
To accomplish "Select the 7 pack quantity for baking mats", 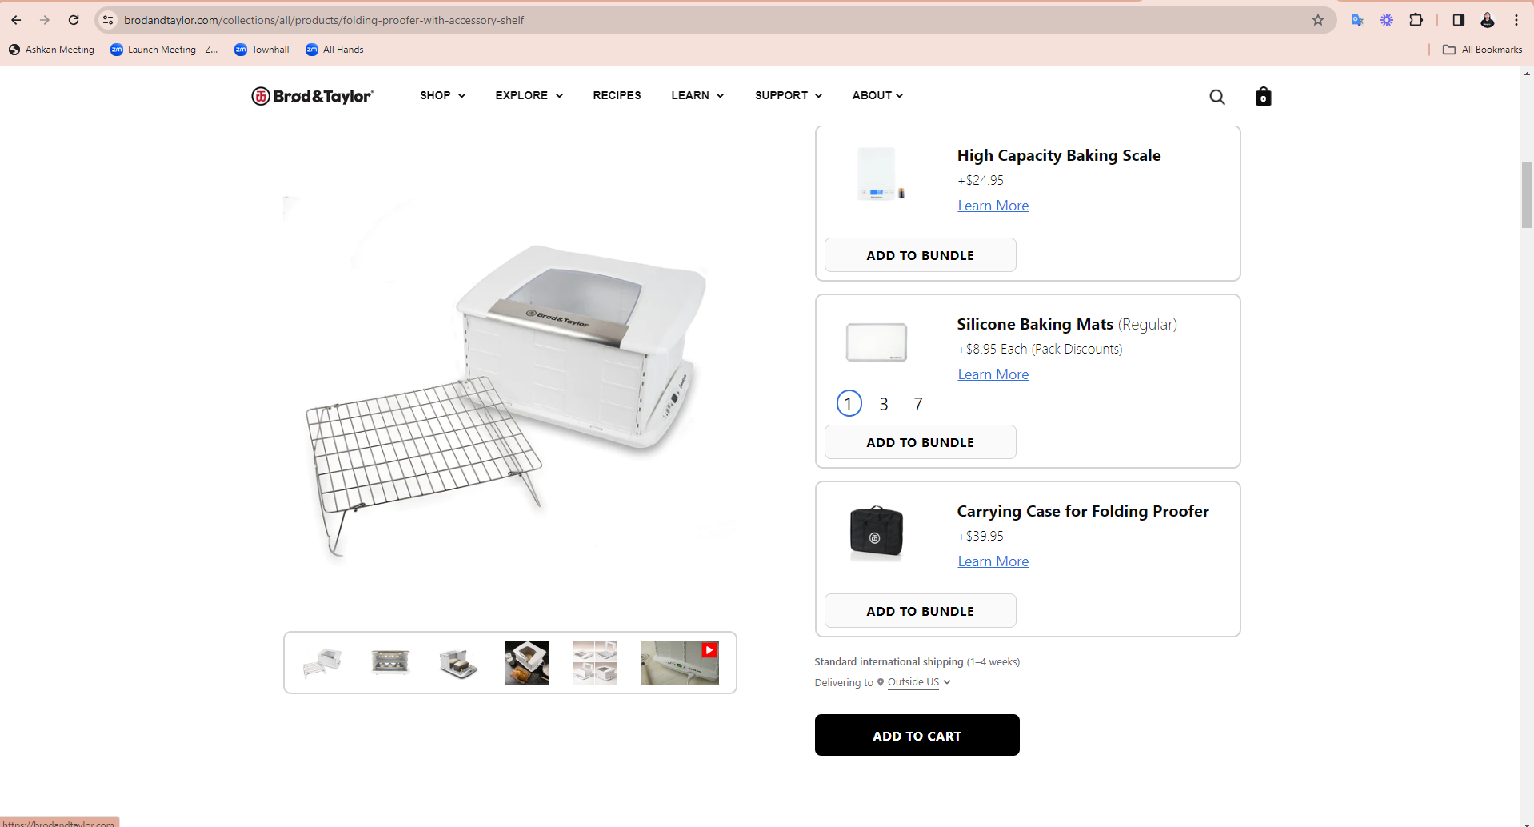I will pos(918,404).
